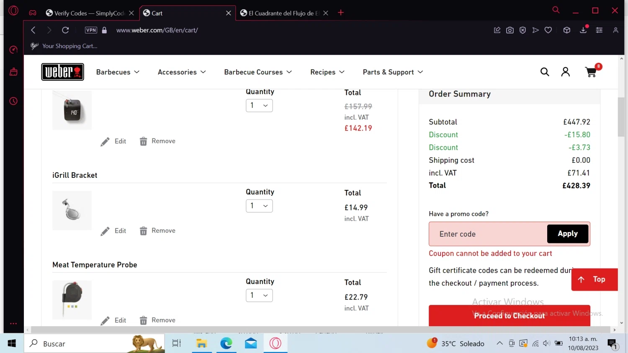Viewport: 628px width, 353px height.
Task: View site security lock info
Action: 105,30
